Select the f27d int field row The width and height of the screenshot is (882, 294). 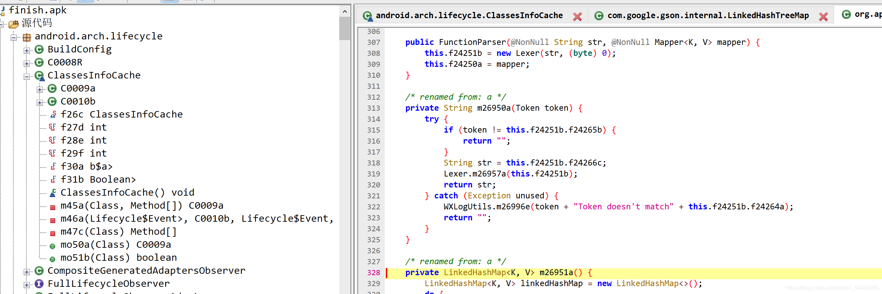pos(84,127)
